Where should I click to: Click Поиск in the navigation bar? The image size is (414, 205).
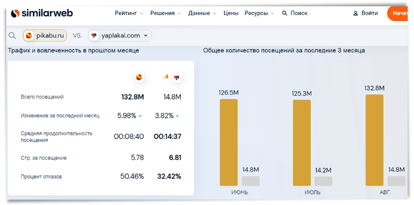coord(299,13)
